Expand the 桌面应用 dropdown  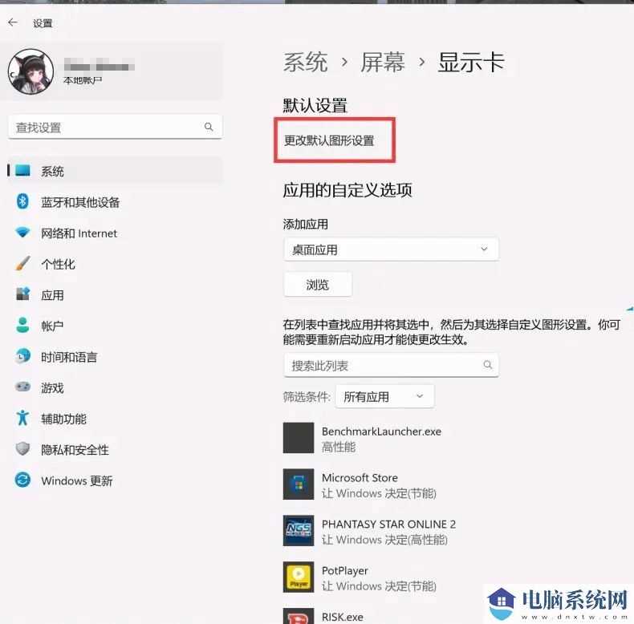[391, 249]
